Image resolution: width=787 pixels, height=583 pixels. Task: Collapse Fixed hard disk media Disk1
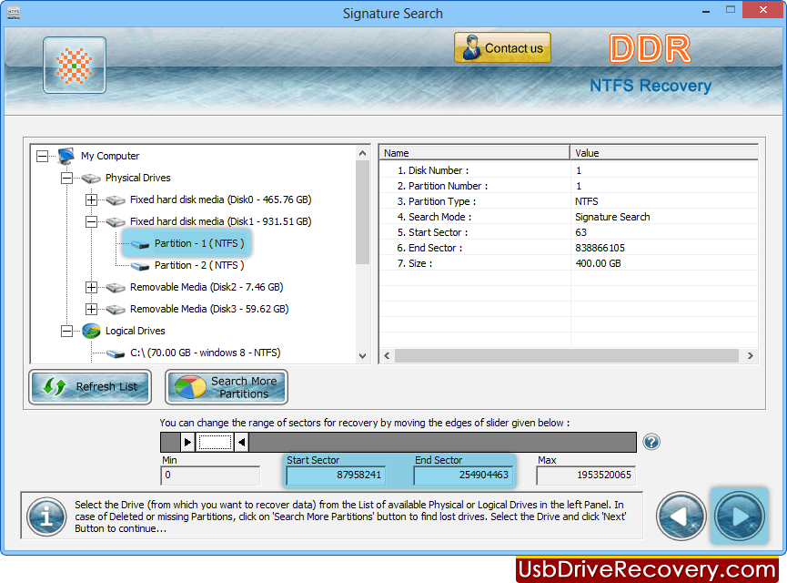tap(91, 221)
